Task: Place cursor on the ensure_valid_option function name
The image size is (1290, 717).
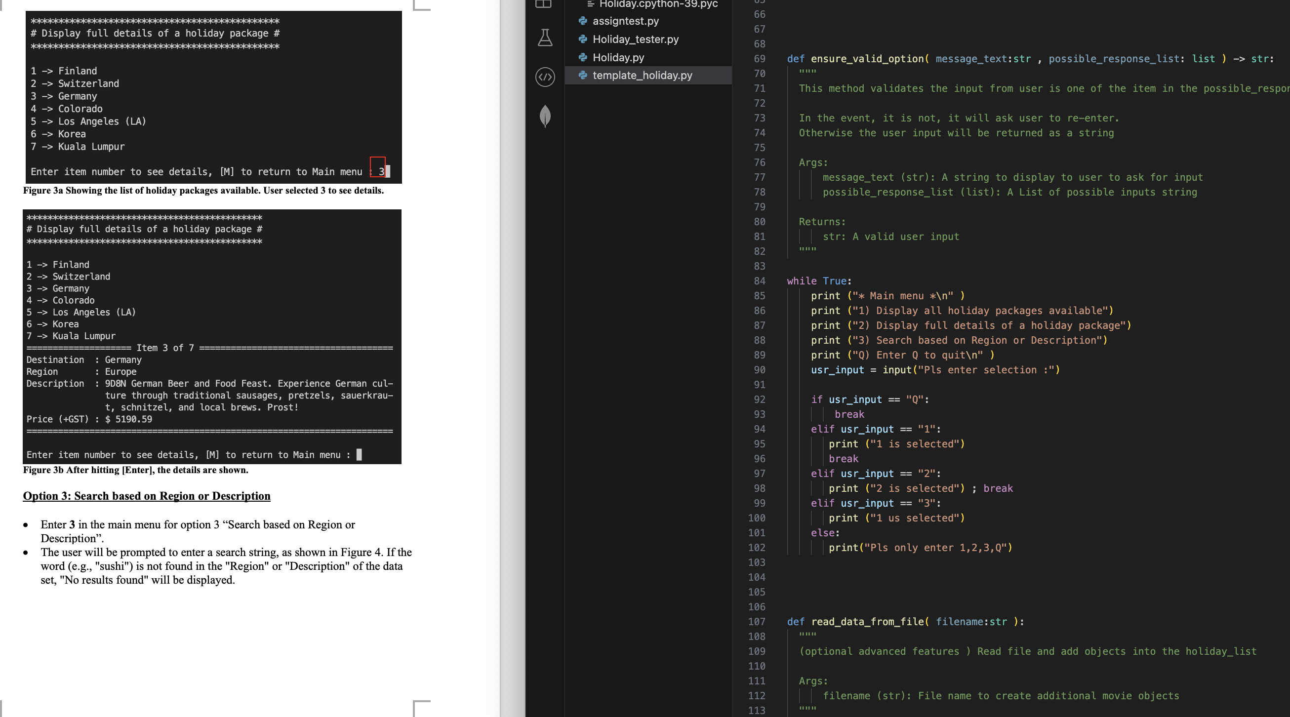Action: 867,59
